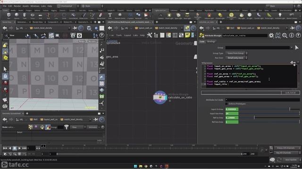The width and height of the screenshot is (302, 169).
Task: Open the H help icon for Attribute Wrangle
Action: (278, 36)
